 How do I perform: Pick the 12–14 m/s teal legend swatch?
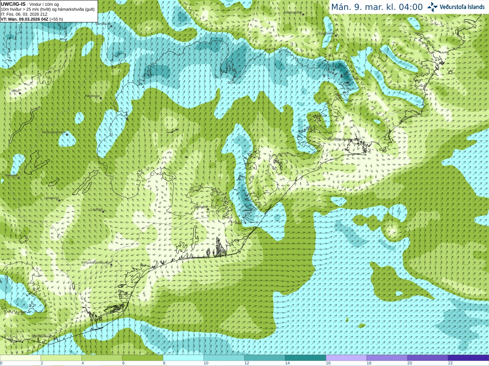(265, 358)
